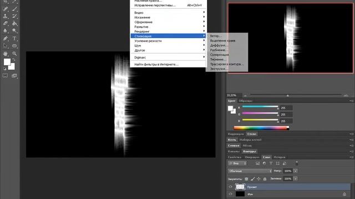355x199 pixels.
Task: Open Paths panel flyout menu
Action: pos(352,151)
